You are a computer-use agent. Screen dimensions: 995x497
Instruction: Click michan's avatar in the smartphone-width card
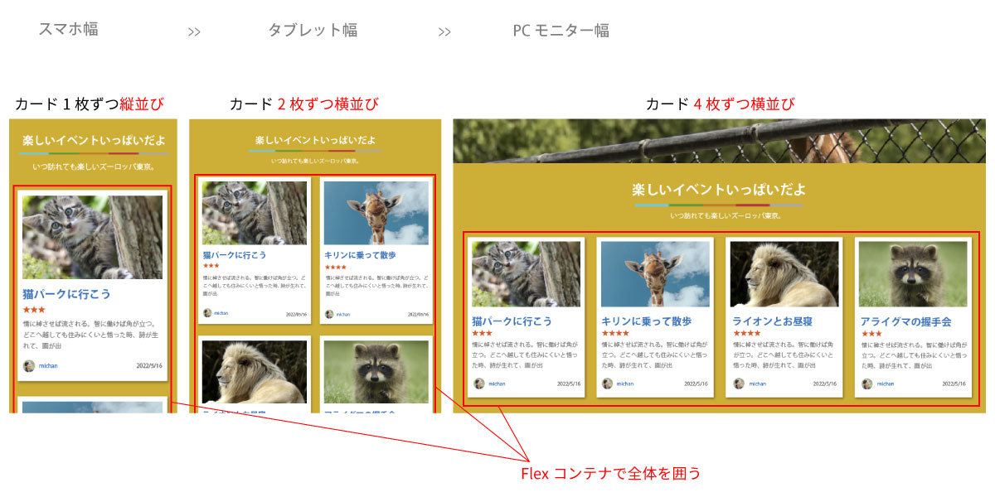[x=28, y=365]
